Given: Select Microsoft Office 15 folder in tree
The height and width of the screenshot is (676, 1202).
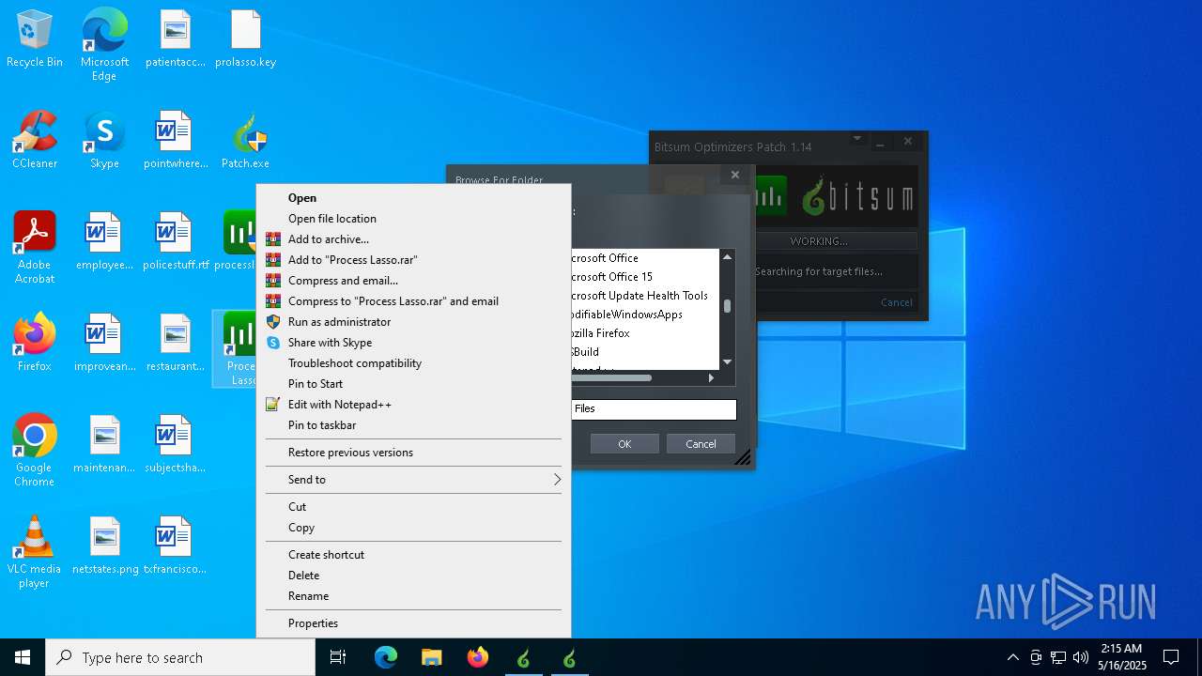Looking at the screenshot, I should [x=612, y=277].
